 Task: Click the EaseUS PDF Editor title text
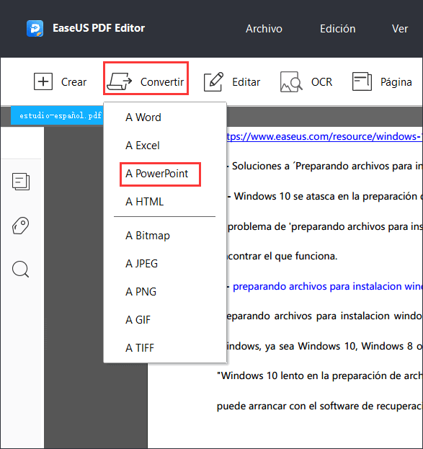coord(99,28)
